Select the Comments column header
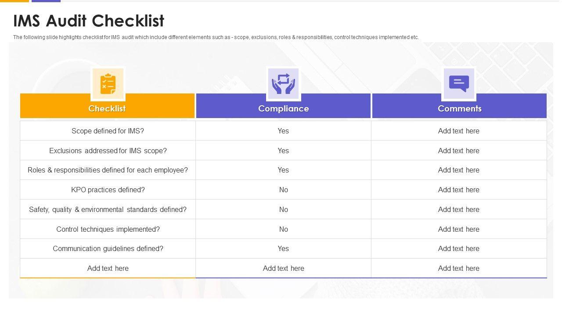562x316 pixels. point(459,108)
